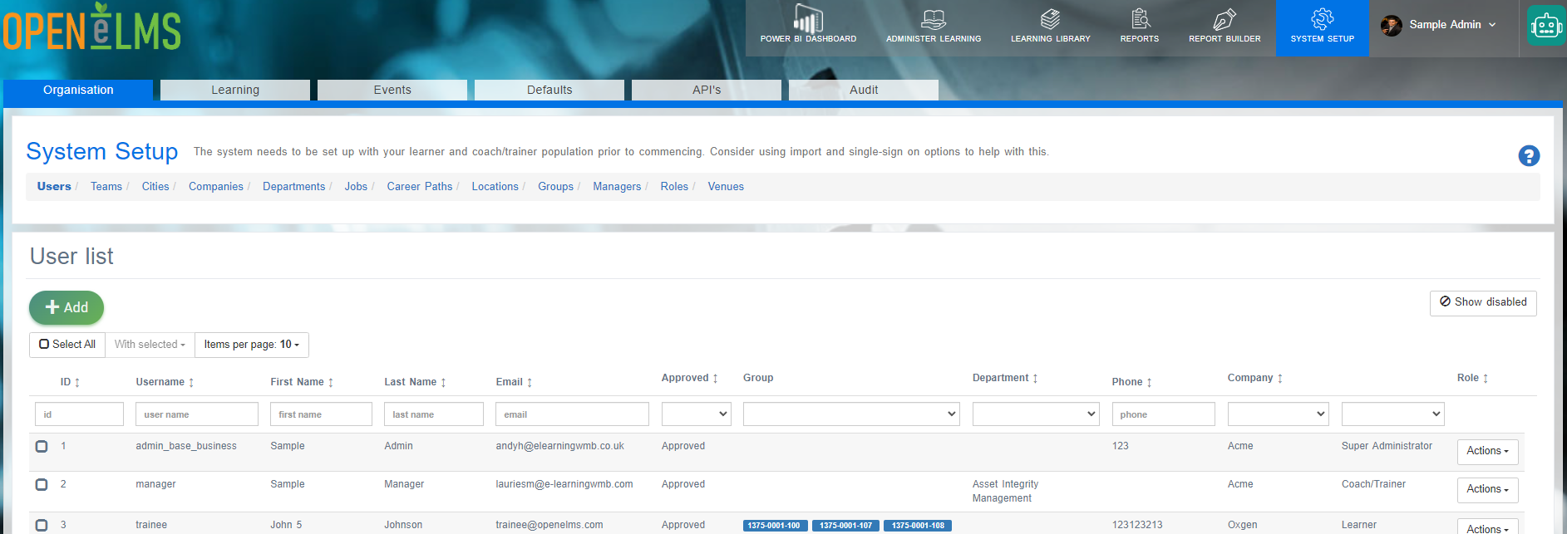The image size is (1567, 534).
Task: Open the Report Builder icon
Action: coord(1225,19)
